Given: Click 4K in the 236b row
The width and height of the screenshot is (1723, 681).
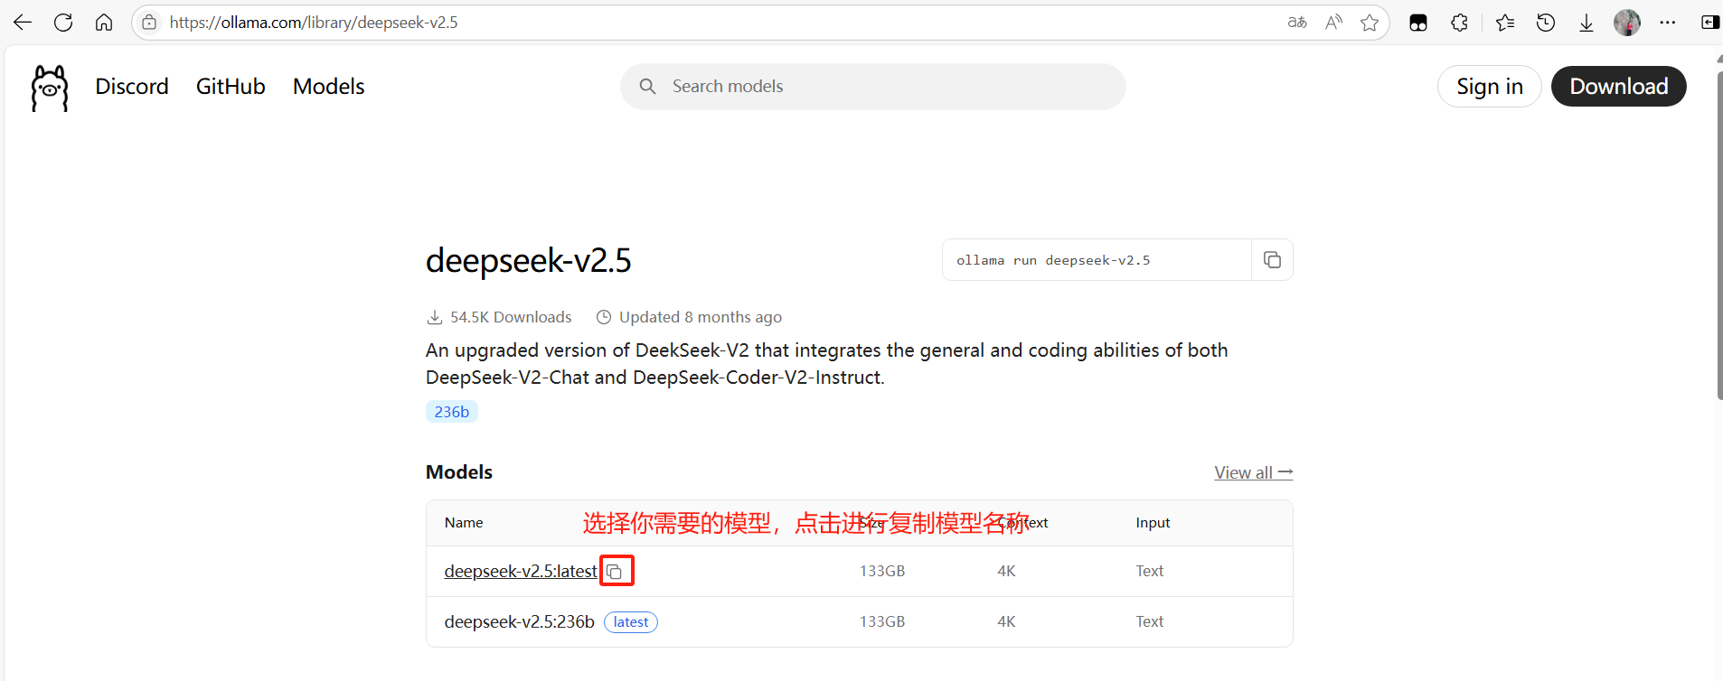Looking at the screenshot, I should pyautogui.click(x=1006, y=621).
